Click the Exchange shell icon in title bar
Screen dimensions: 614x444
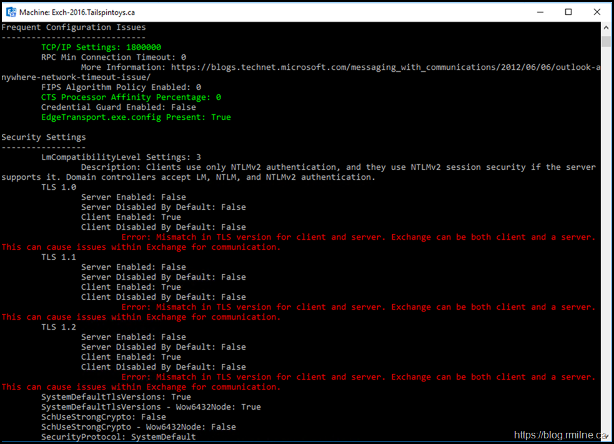click(11, 12)
